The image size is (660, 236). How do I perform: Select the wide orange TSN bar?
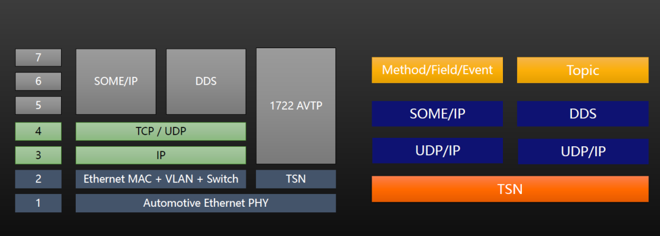pos(510,189)
